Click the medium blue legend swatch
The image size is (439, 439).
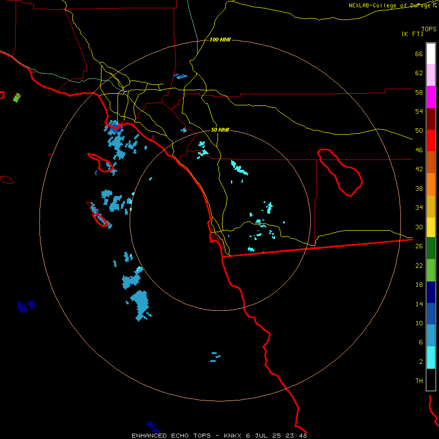coord(431,314)
